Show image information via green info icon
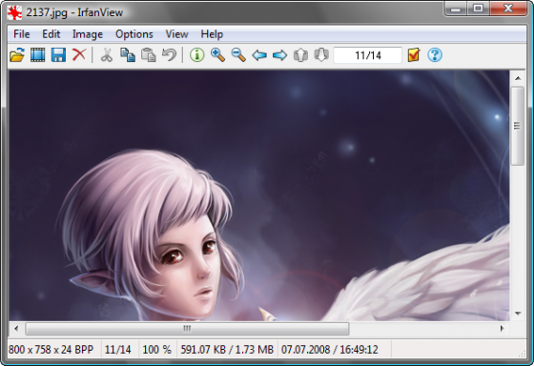 tap(196, 55)
